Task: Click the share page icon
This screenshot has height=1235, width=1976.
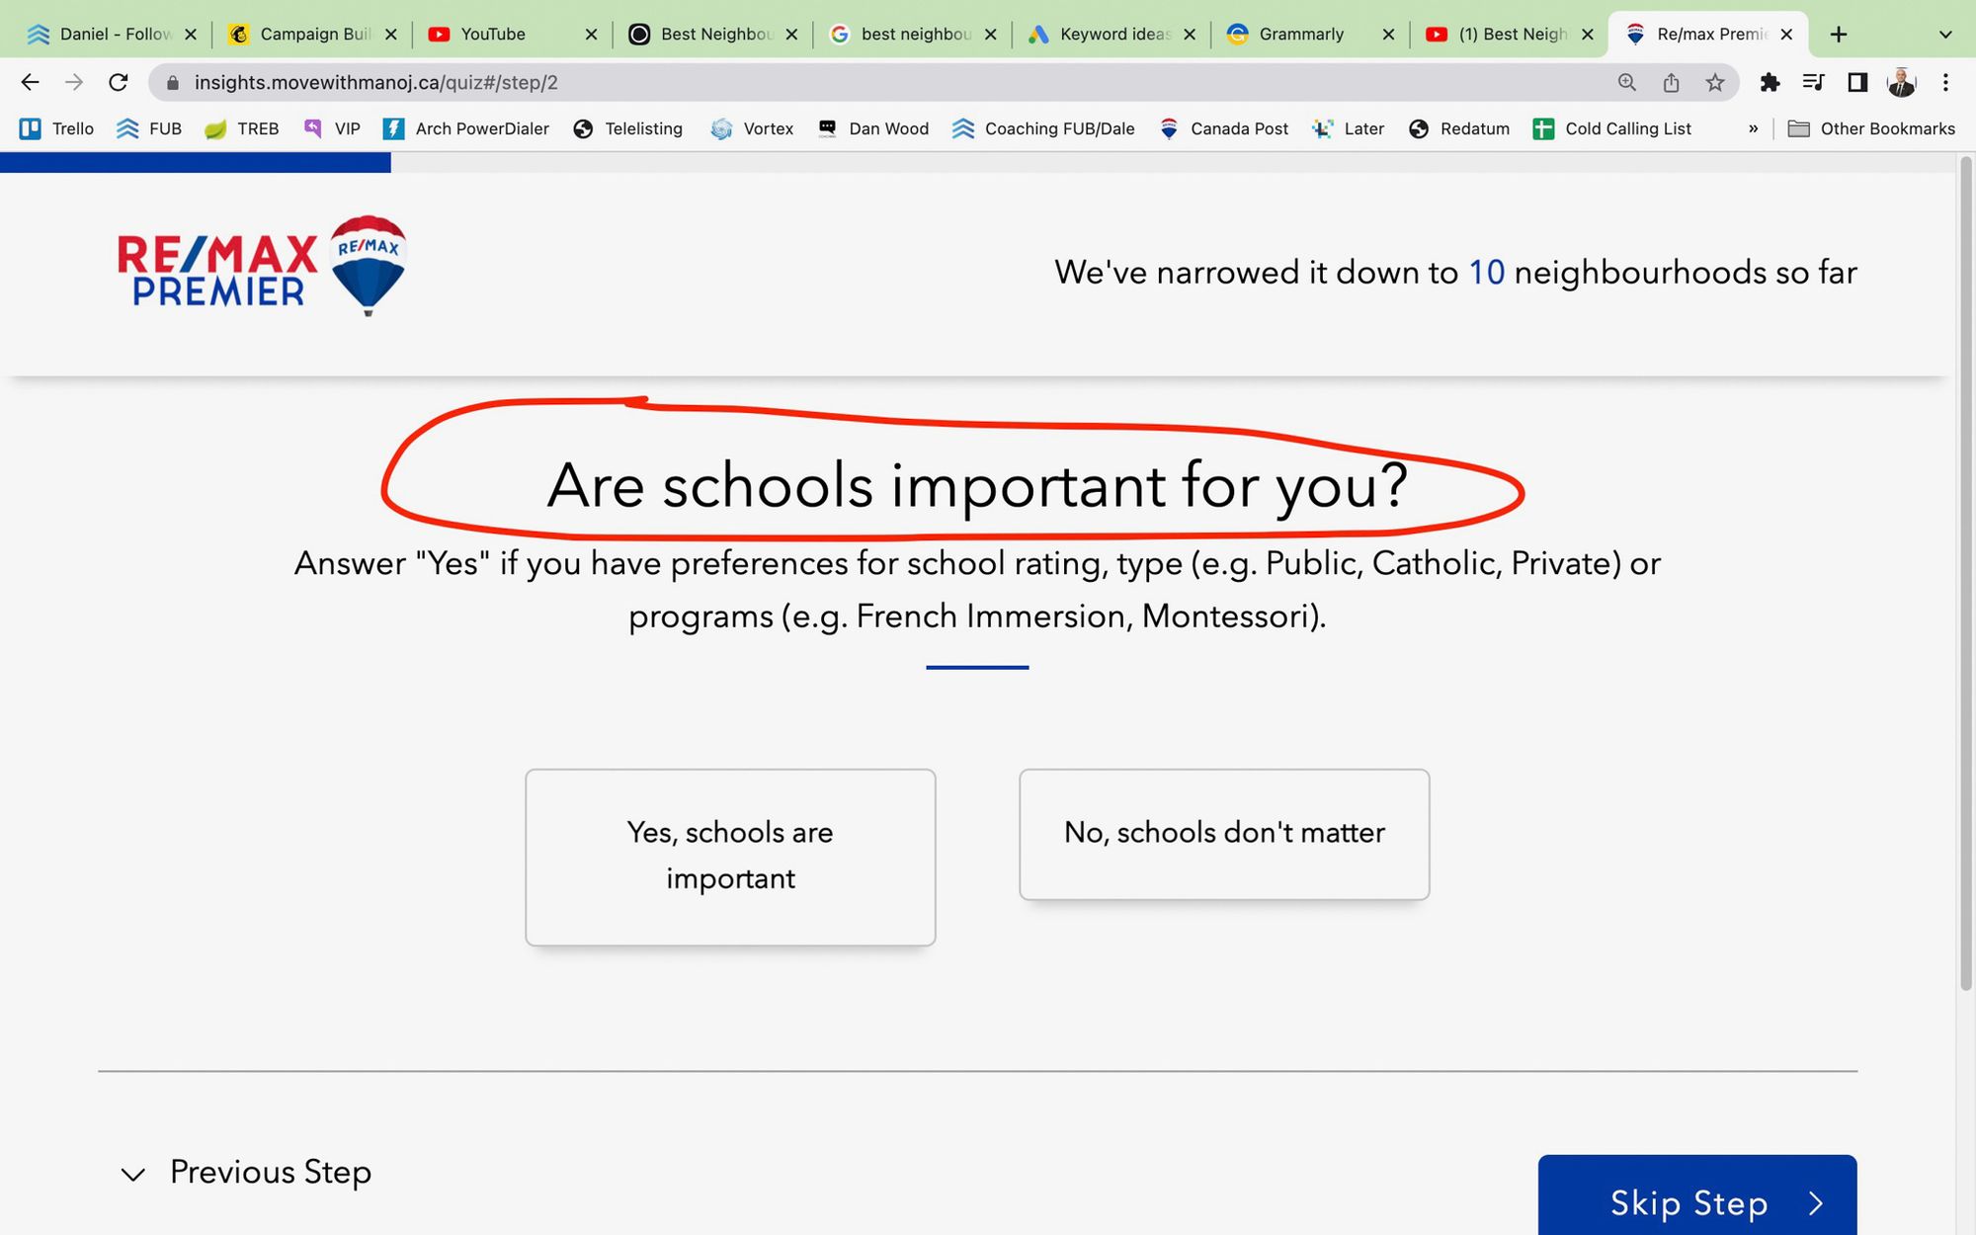Action: 1671,82
